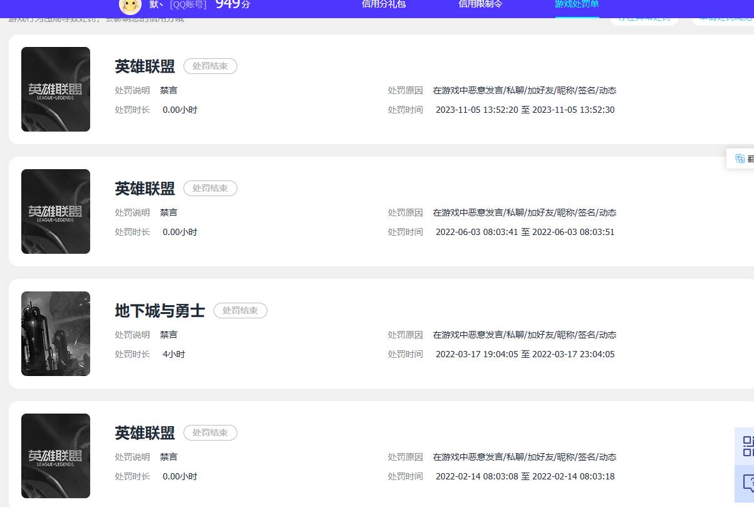Click the League of Legends cover dated 2022-02-14
The image size is (754, 507).
[56, 456]
